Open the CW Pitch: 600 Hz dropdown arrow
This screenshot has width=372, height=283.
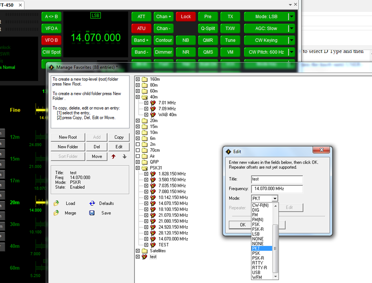click(x=291, y=52)
